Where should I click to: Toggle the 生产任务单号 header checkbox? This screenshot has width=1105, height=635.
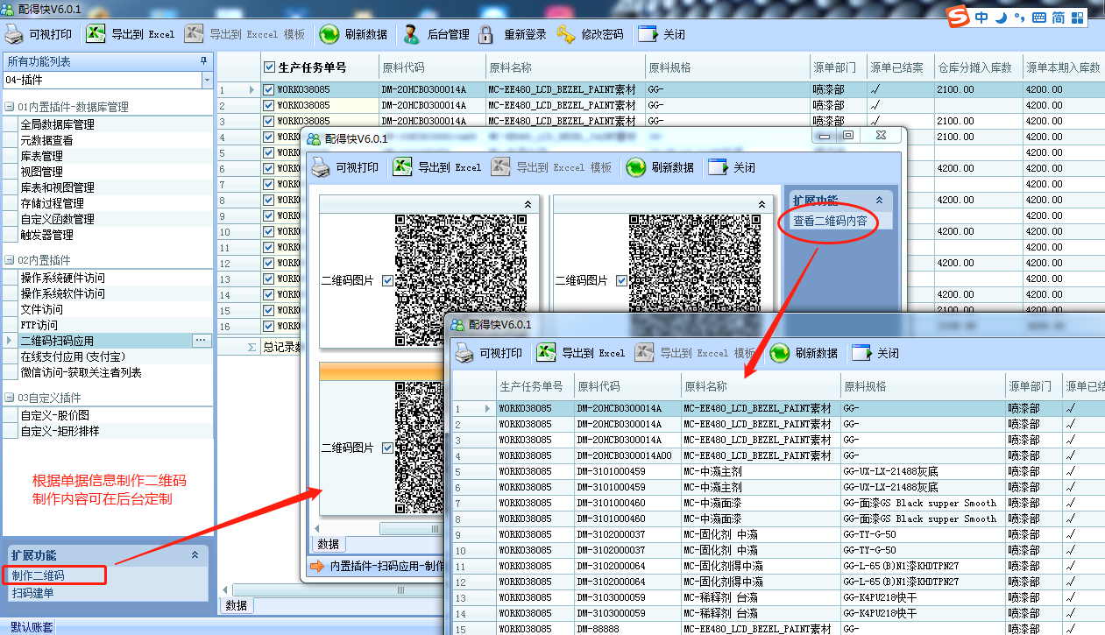pos(269,67)
